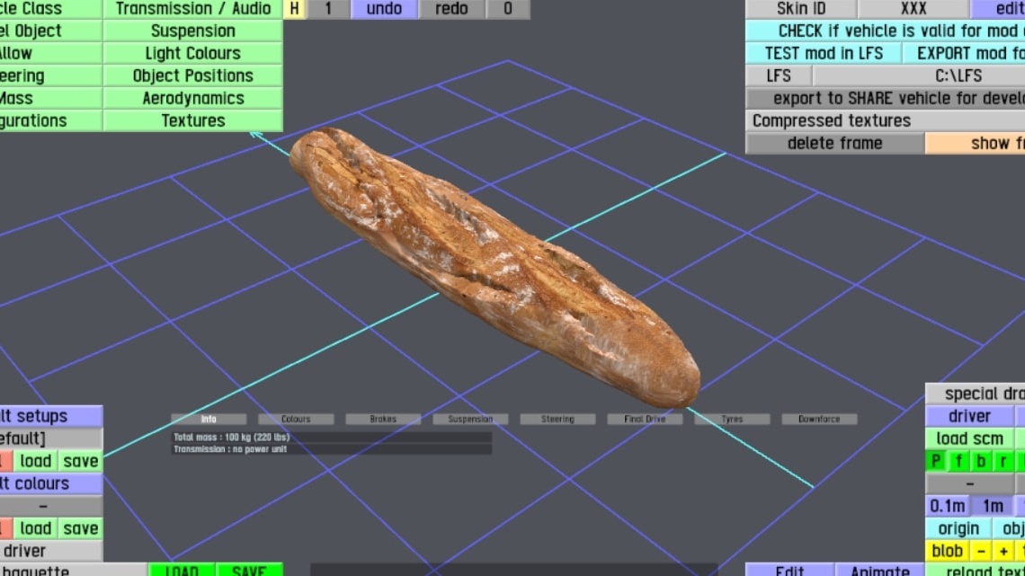Switch to the Info tab

209,420
